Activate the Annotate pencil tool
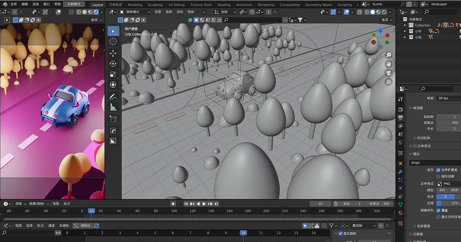Screen dimensions: 461x242 point(113,97)
